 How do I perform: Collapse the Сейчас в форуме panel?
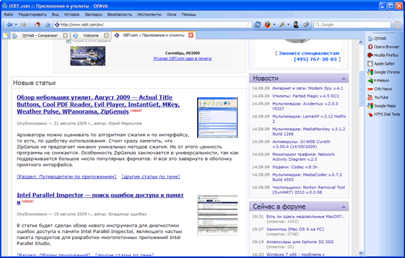(344, 207)
